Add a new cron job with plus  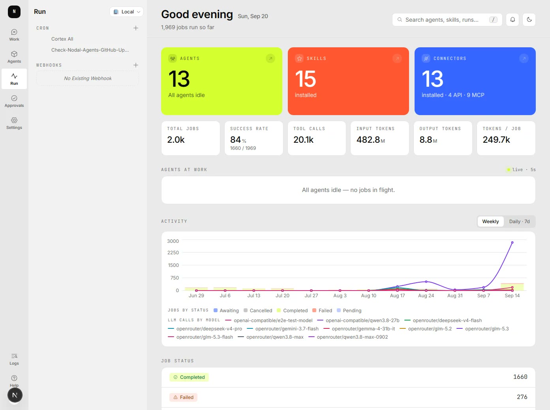pos(136,28)
